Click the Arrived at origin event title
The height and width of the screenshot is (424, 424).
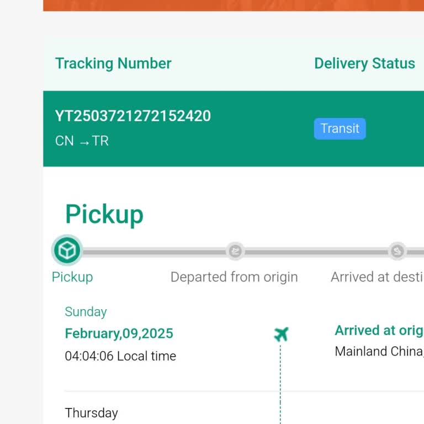click(379, 330)
